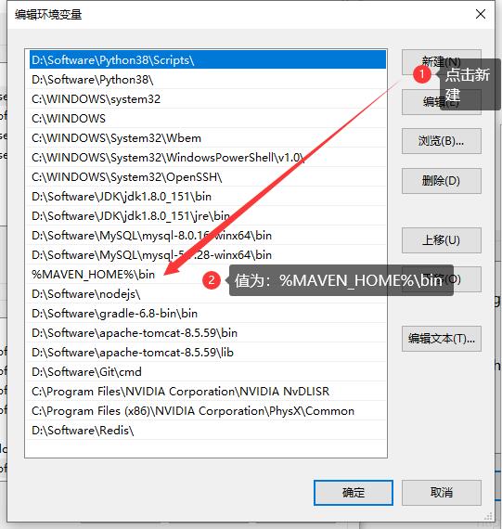Screen dimensions: 502x529
Task: Select the NVIDIA PhysX\Common path row
Action: click(x=208, y=410)
